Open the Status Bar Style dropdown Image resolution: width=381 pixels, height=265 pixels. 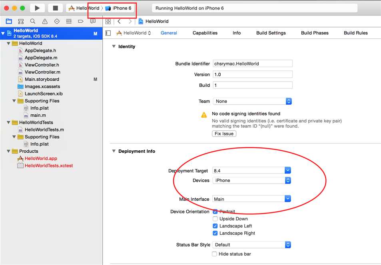tap(251, 245)
